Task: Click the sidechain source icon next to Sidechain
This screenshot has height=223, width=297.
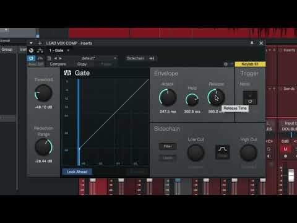Action: 152,58
